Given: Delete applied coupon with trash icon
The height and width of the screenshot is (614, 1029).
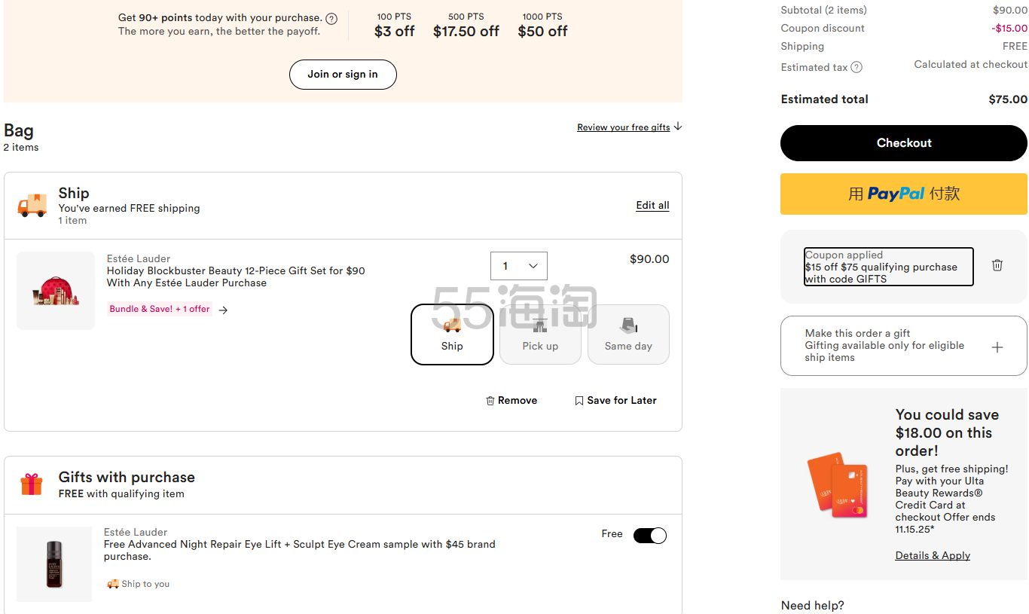Looking at the screenshot, I should click(997, 265).
